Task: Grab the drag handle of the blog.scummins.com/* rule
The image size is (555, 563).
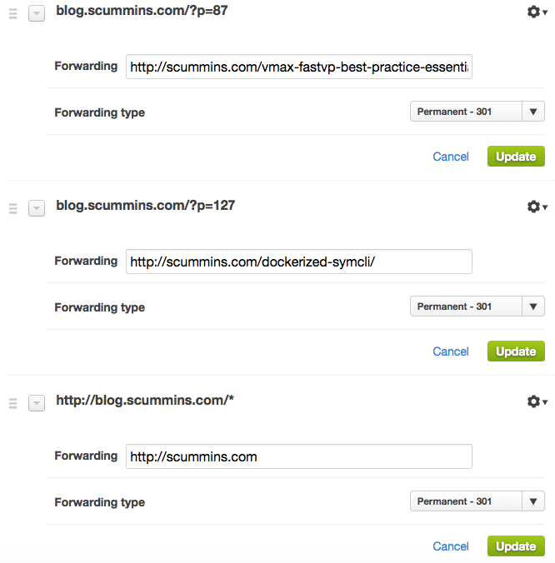Action: [x=13, y=403]
